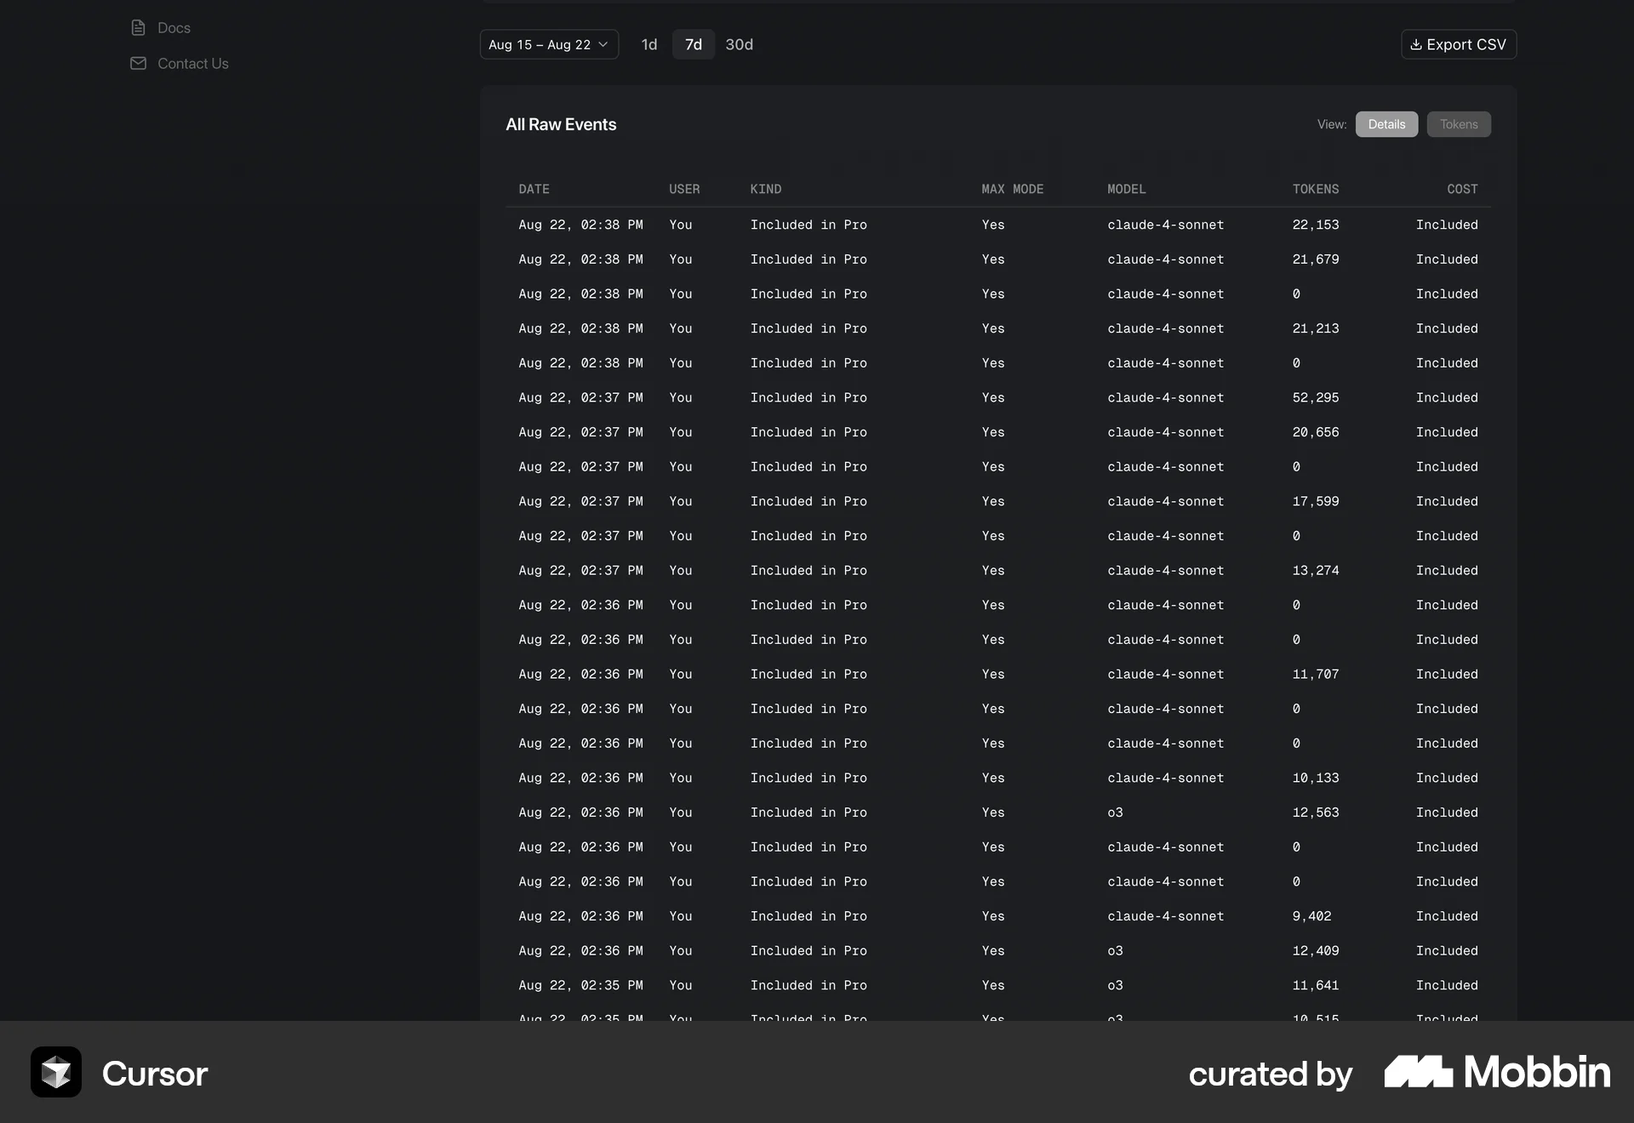
Task: Click the All Raw Events heading
Action: coord(561,124)
